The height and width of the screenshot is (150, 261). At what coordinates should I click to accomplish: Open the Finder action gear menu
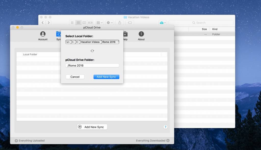pos(110,23)
